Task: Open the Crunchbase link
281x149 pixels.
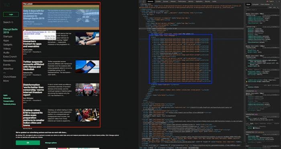Action: 10,77
